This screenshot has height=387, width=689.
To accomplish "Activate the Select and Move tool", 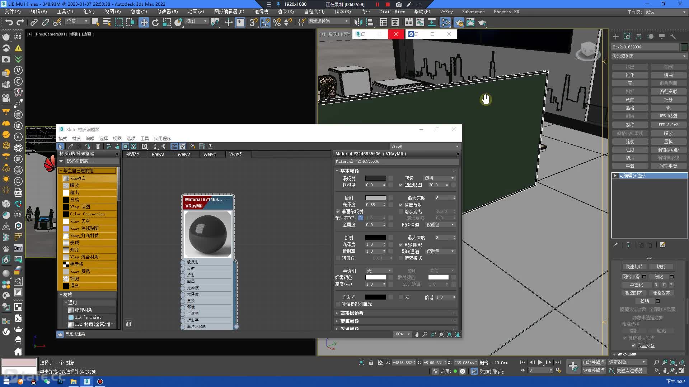I will pyautogui.click(x=144, y=22).
